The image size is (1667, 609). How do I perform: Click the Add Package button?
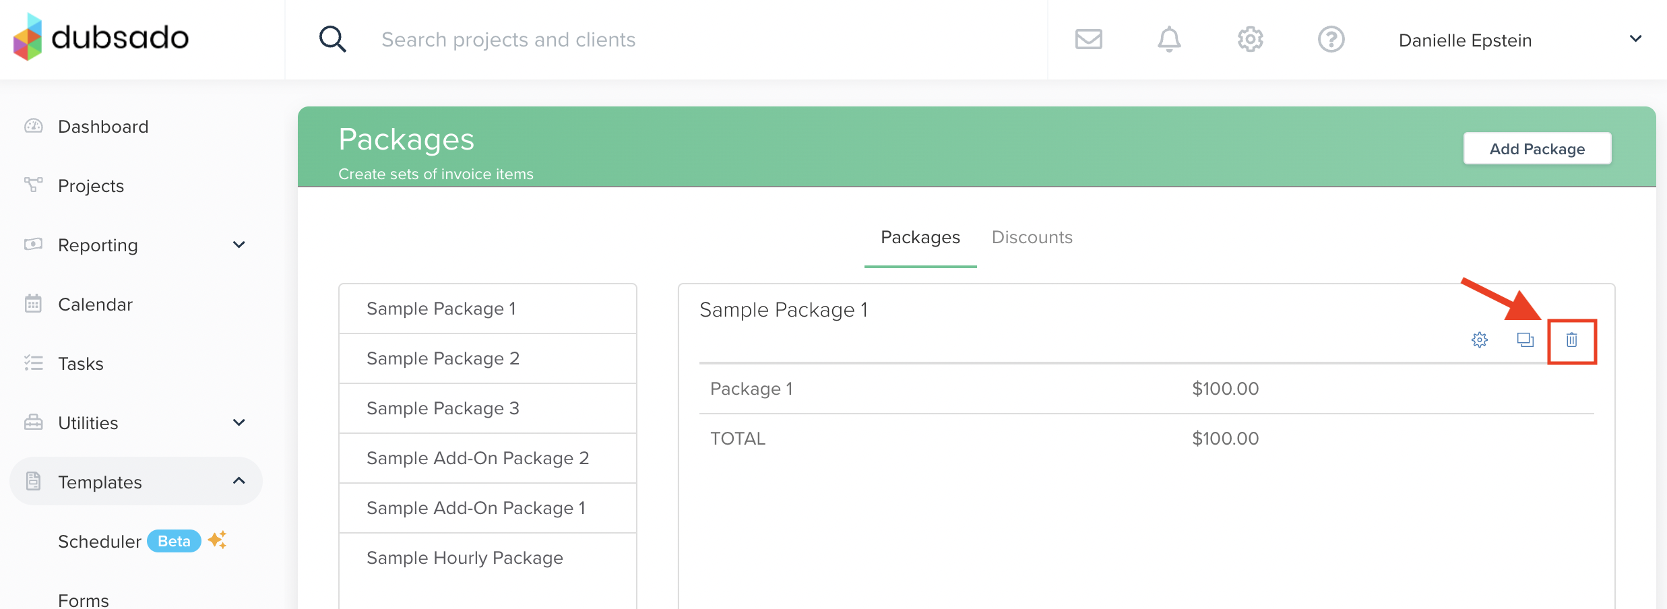click(1537, 149)
